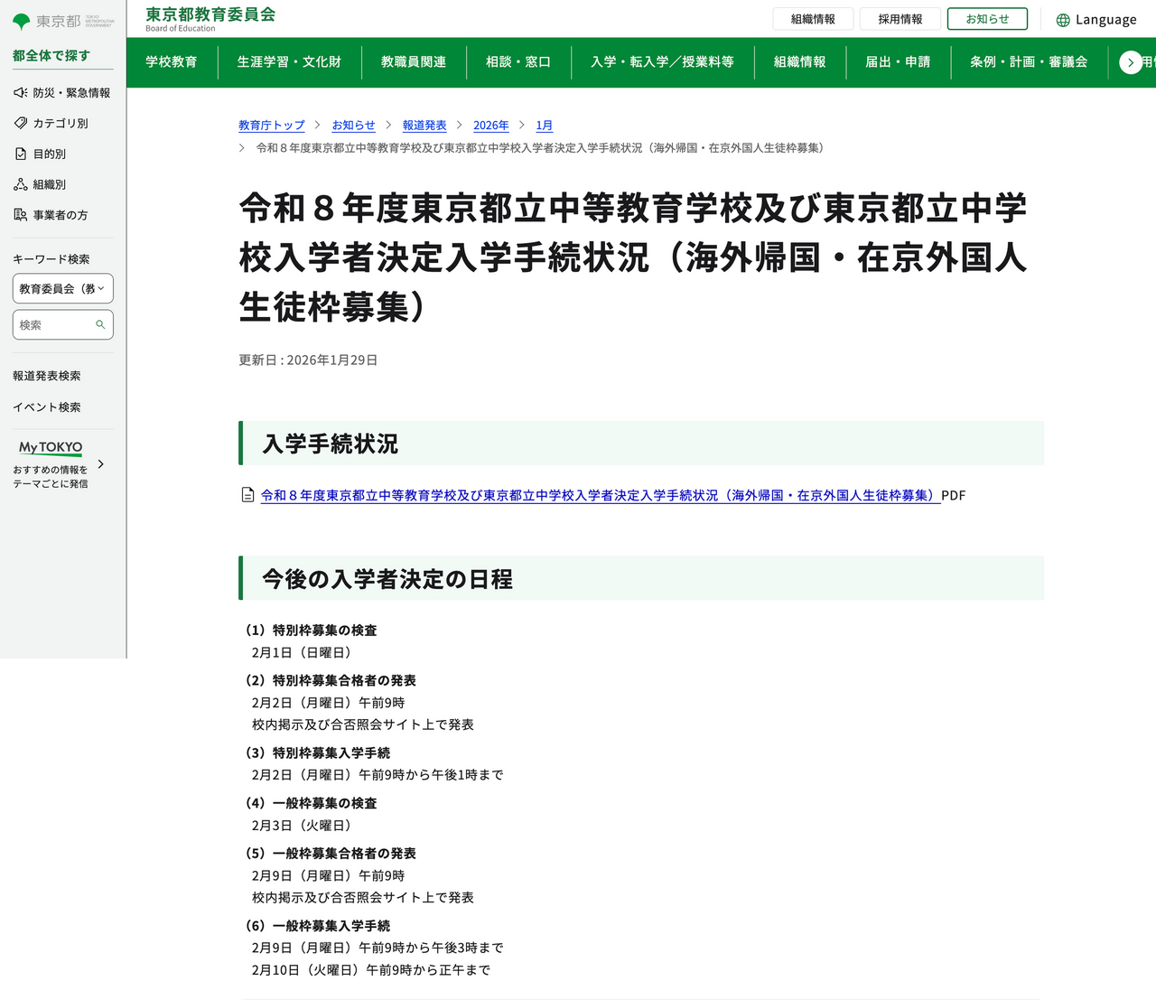Click the （4）一般枠募集の検査 text
Screen dimensions: 1156x1000
tap(309, 803)
